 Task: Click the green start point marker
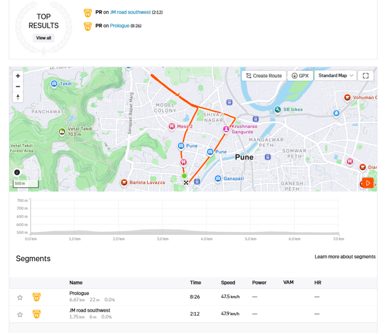point(184,176)
